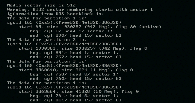Click the 'start 1930383' line
195x103 pixels.
coord(83,49)
